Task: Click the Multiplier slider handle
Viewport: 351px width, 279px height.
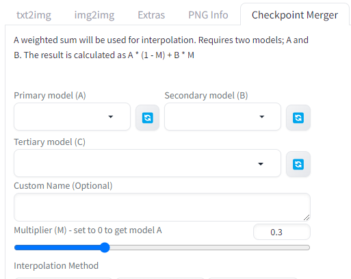Action: (105, 248)
